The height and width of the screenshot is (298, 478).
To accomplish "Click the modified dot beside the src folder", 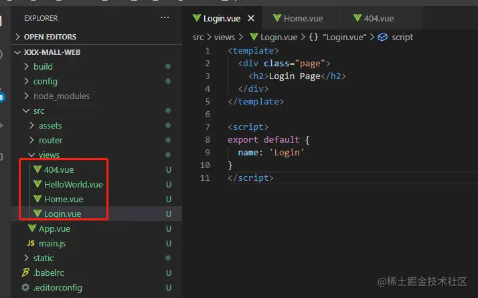I will tap(168, 110).
